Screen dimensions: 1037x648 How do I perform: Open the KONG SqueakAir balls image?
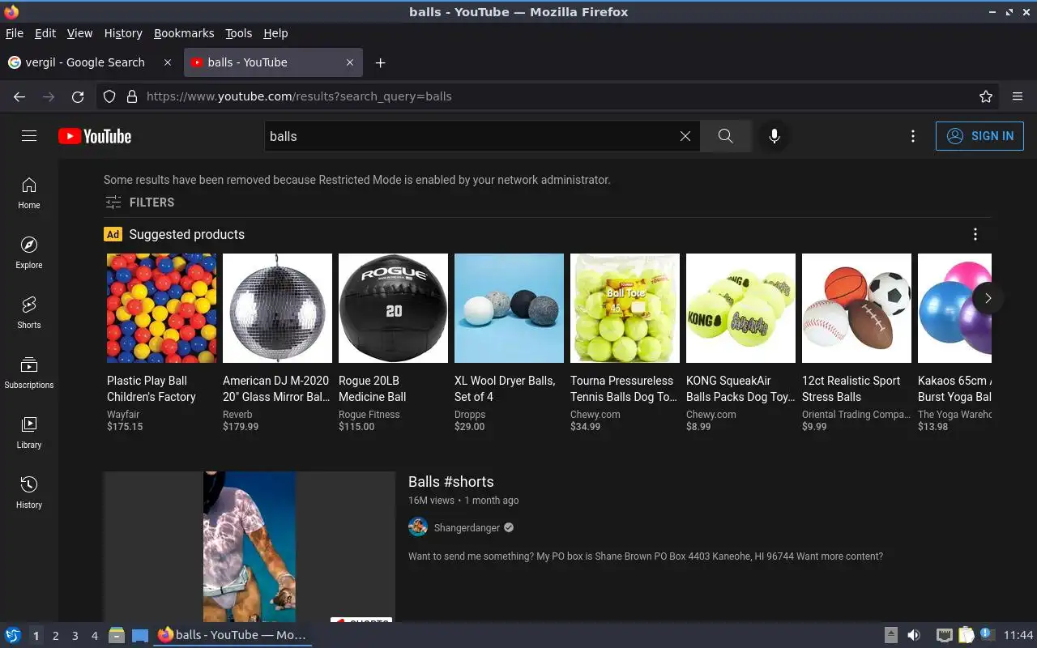tap(740, 308)
